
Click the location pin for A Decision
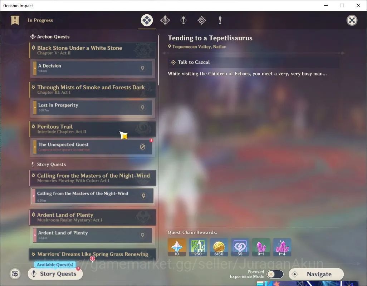142,68
